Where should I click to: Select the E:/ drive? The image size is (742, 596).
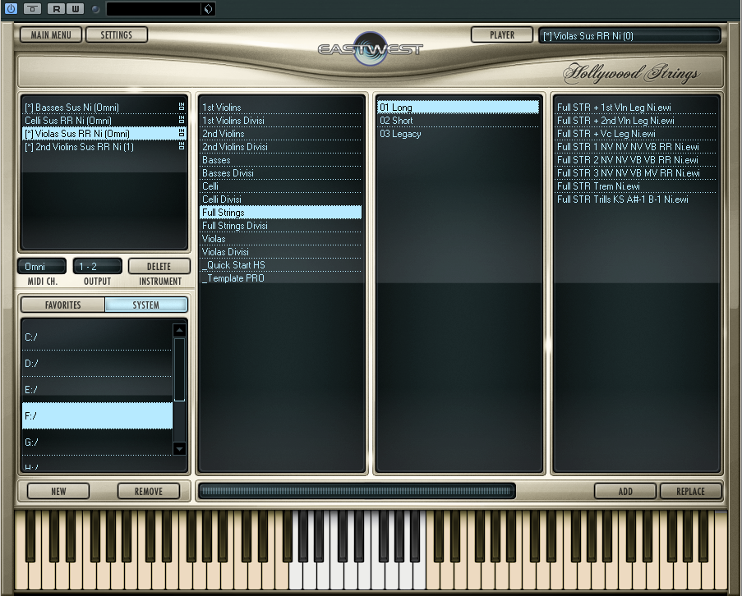tap(97, 389)
